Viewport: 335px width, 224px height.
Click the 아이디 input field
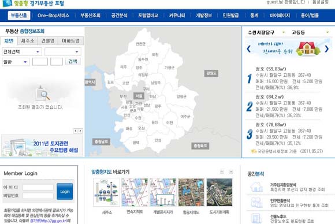pyautogui.click(x=38, y=187)
